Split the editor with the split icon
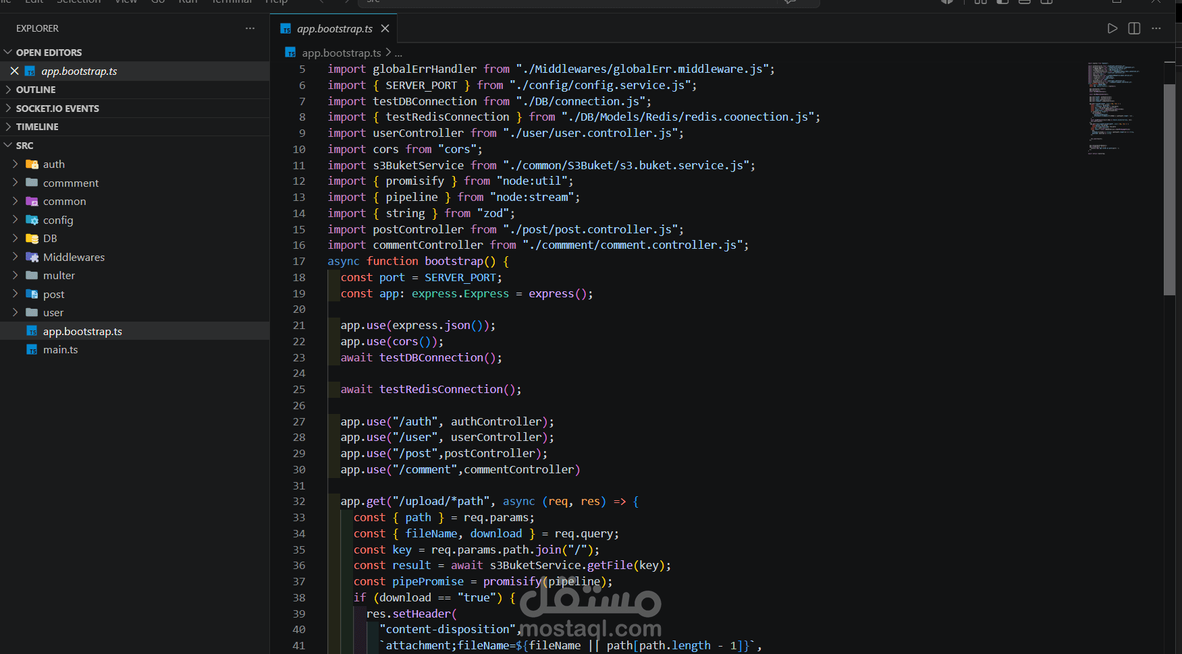The width and height of the screenshot is (1182, 654). 1134,28
